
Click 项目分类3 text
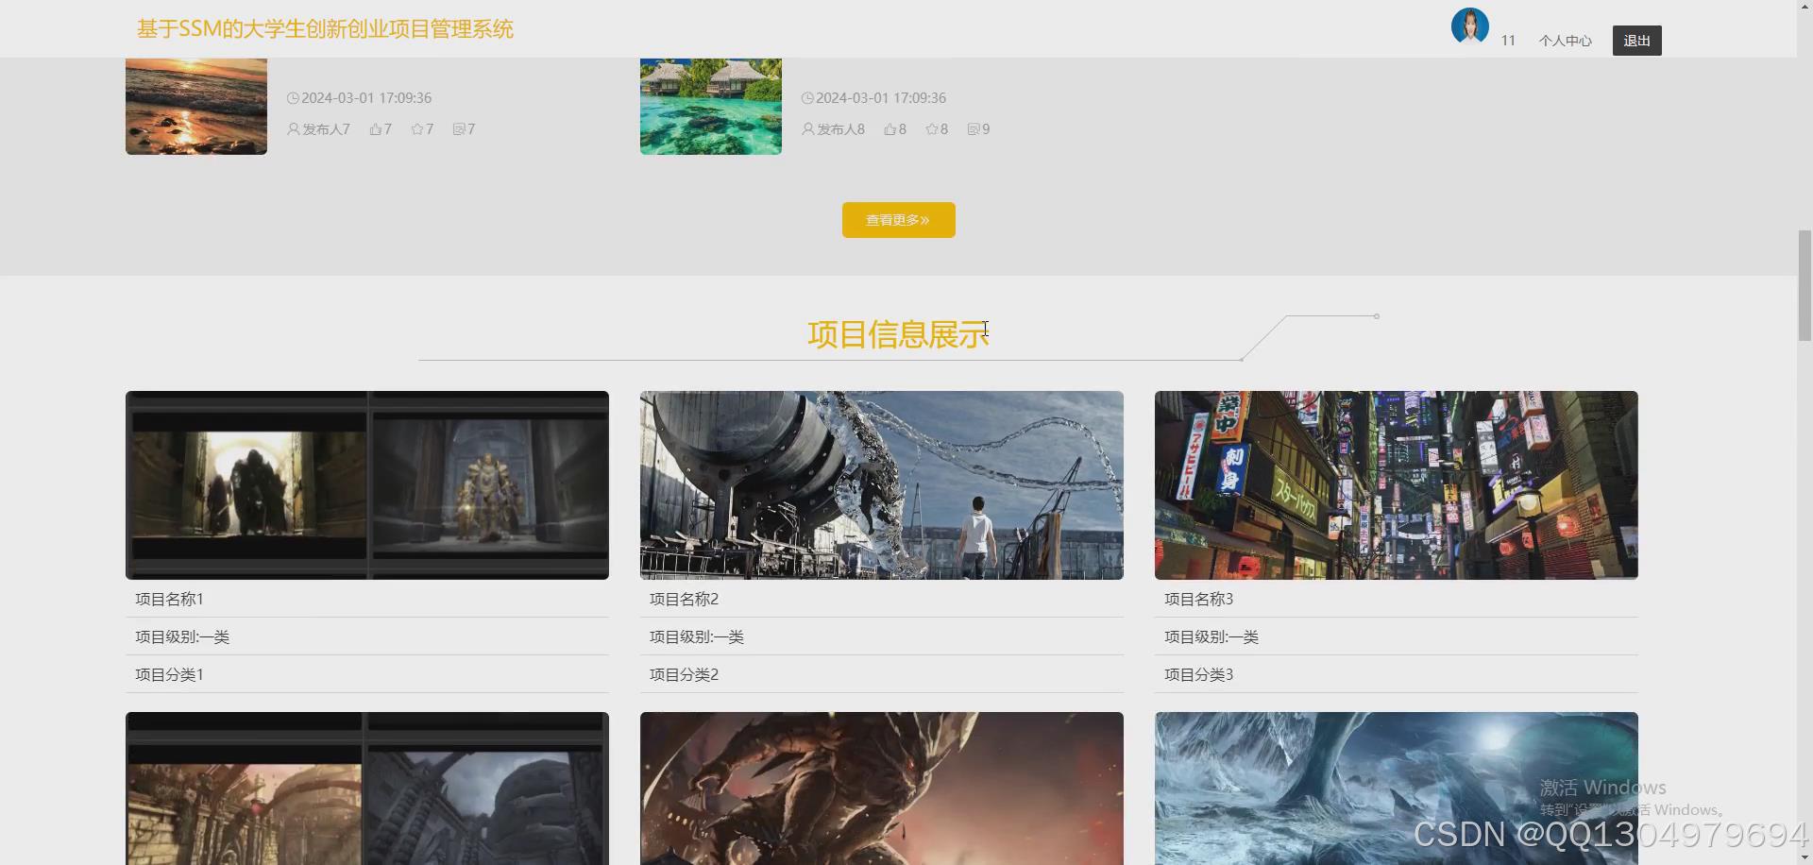pyautogui.click(x=1198, y=675)
